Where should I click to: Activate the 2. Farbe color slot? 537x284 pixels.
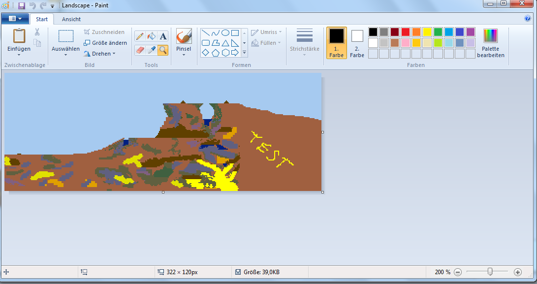[x=357, y=43]
